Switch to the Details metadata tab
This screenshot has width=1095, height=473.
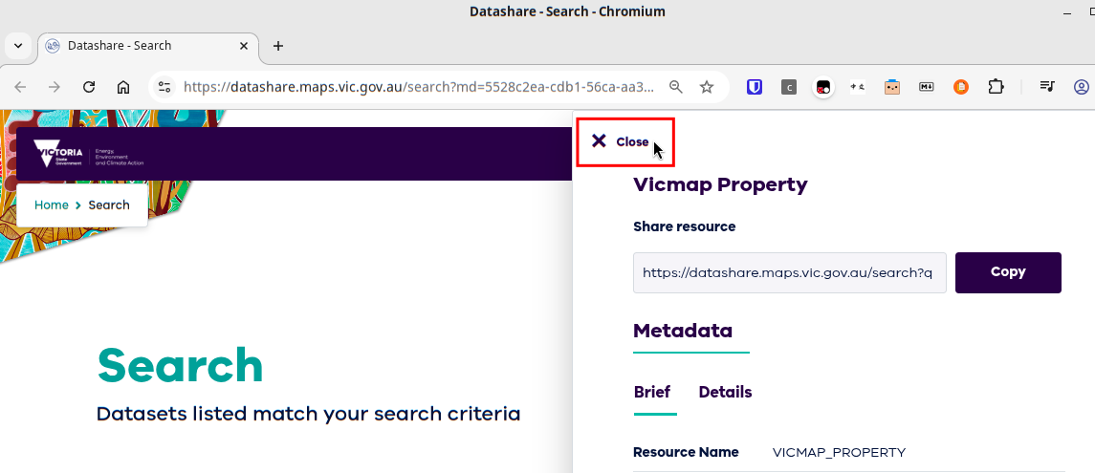coord(725,392)
